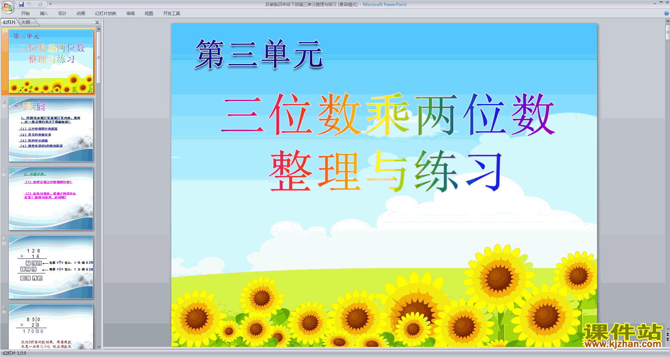The height and width of the screenshot is (357, 670).
Task: Click thumbnail pane scrollbar down arrow
Action: click(99, 347)
